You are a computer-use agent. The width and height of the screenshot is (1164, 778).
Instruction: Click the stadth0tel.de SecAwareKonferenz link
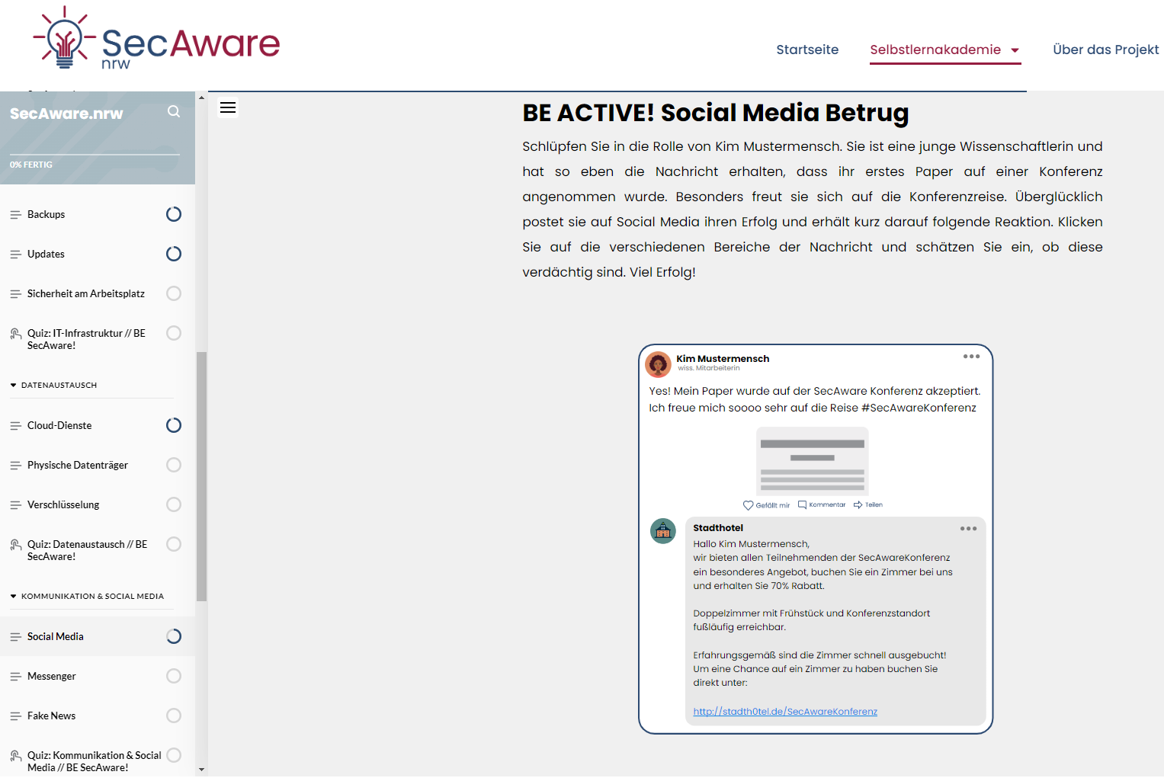[x=784, y=712]
